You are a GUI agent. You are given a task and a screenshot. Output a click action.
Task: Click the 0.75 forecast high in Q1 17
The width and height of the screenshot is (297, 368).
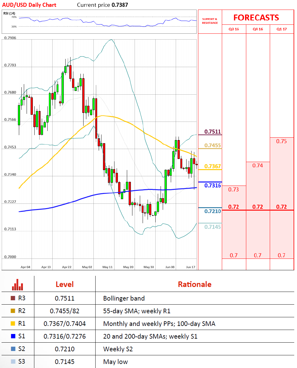281,141
